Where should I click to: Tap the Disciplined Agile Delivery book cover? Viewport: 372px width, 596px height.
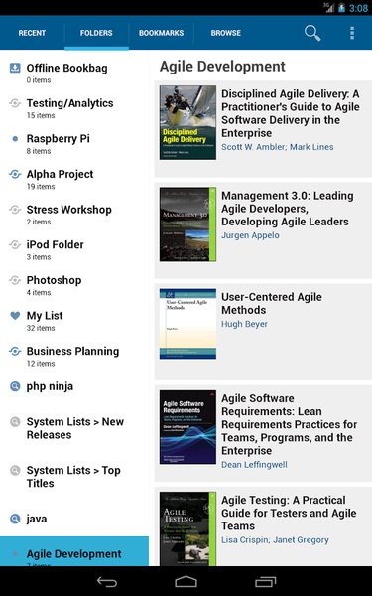click(x=187, y=122)
